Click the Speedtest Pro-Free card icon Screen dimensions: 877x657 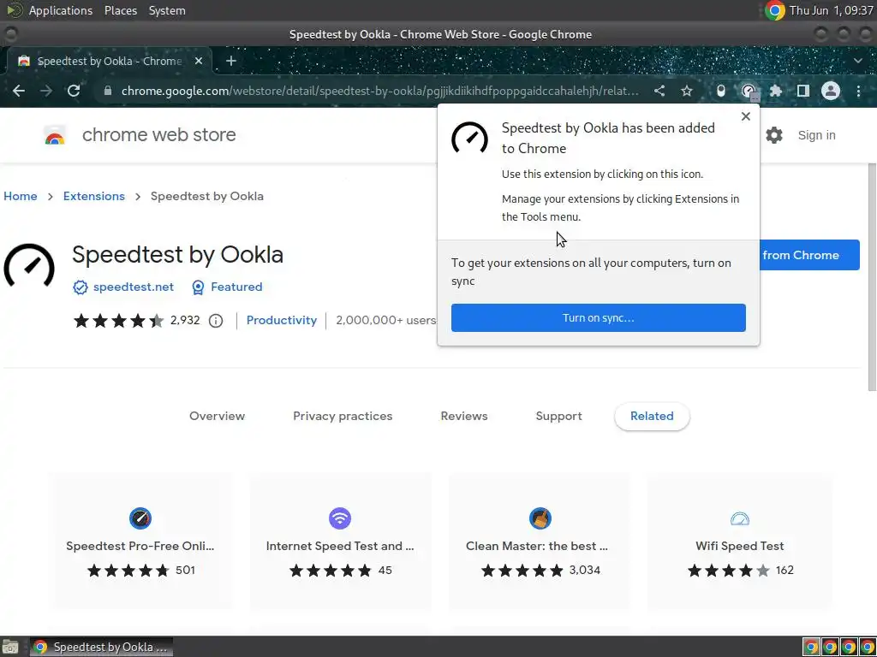140,518
